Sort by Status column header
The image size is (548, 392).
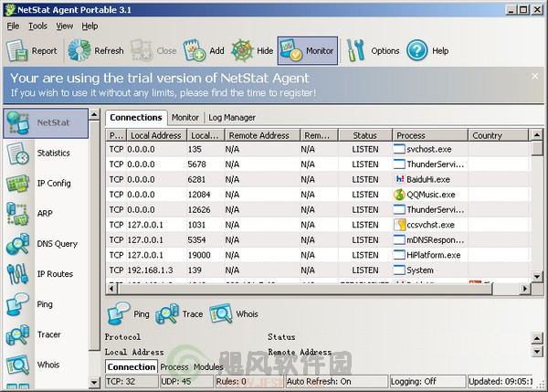pyautogui.click(x=364, y=135)
